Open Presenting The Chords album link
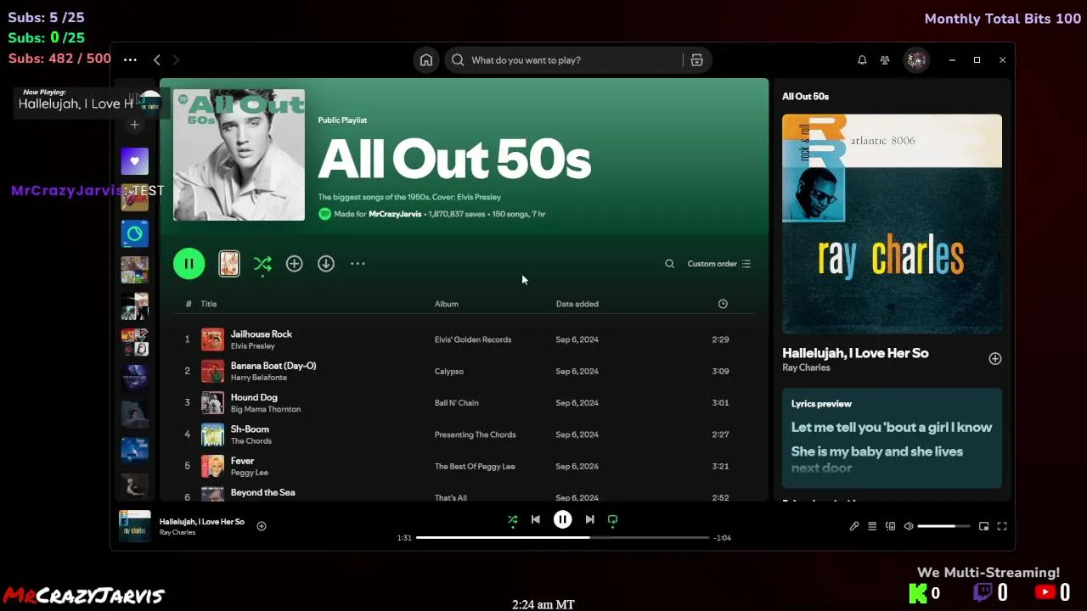 [476, 434]
